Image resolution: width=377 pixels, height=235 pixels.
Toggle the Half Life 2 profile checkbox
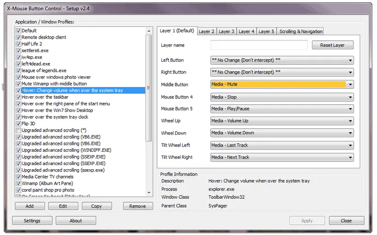pyautogui.click(x=18, y=44)
